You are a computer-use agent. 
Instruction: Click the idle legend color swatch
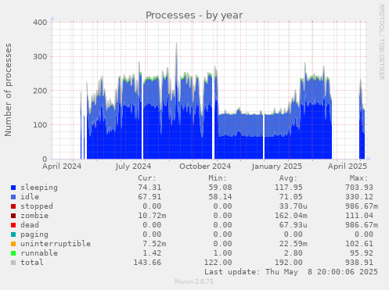pos(13,197)
